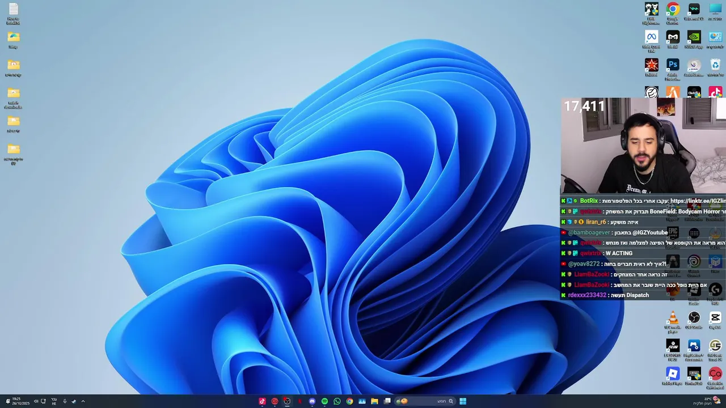Click the taskbar search box
Viewport: 726px width, 408px height.
(425, 401)
